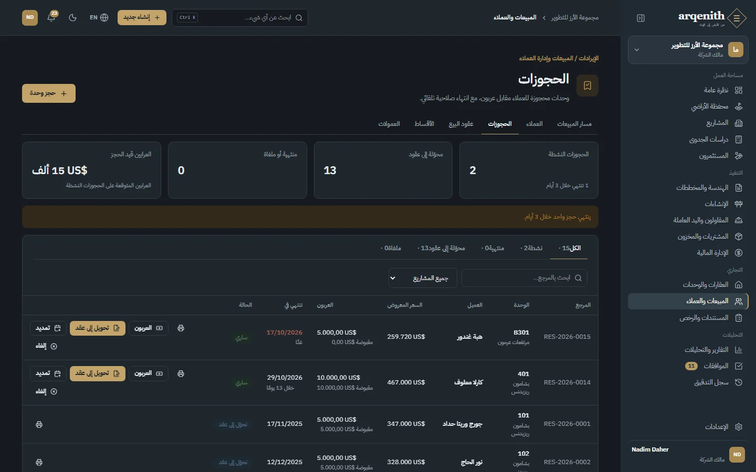Click the مجموعة الأرز للتطوير breadcrumb

pyautogui.click(x=575, y=17)
